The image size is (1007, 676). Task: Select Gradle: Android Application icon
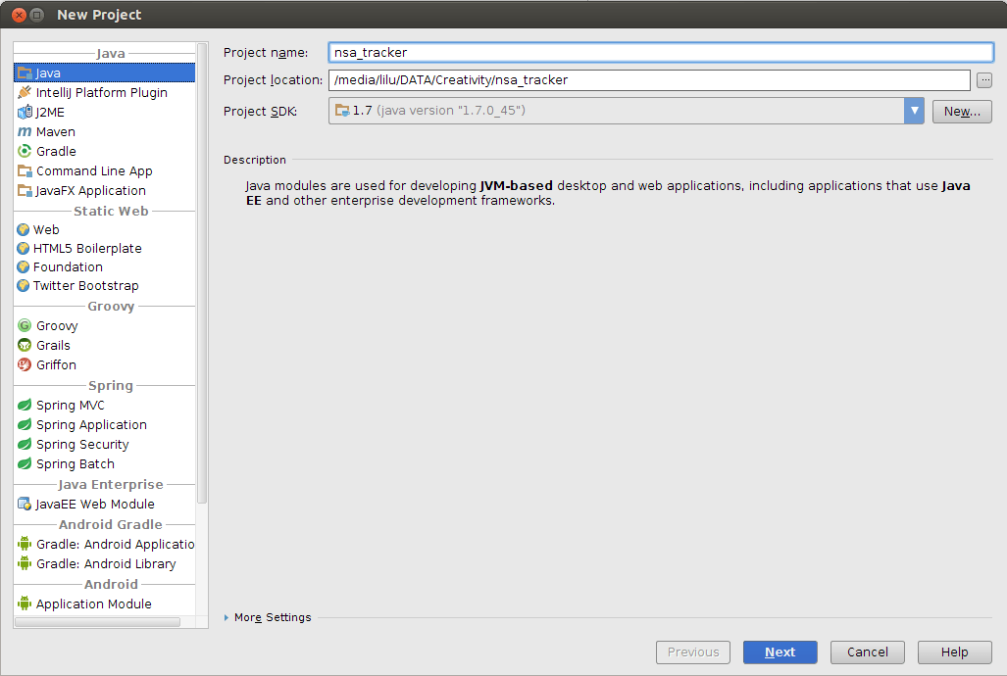[25, 544]
